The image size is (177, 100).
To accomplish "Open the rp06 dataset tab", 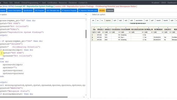I will [147, 20].
